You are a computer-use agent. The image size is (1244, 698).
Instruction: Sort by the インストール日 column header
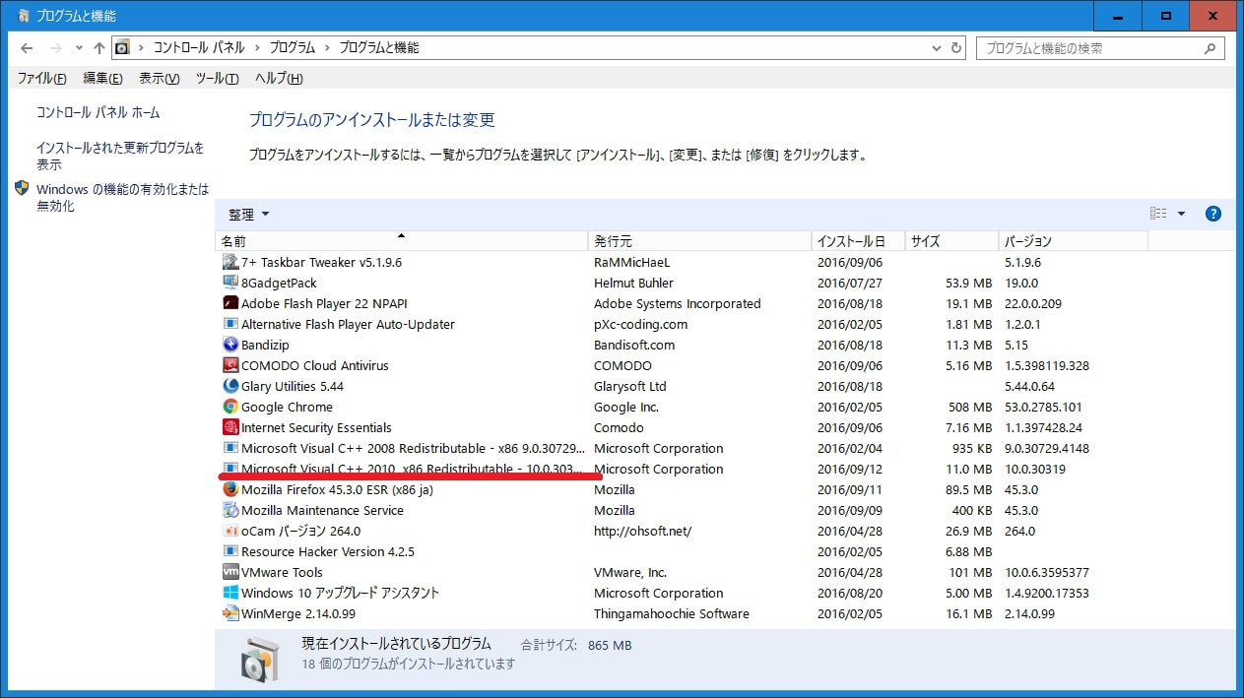pyautogui.click(x=858, y=241)
